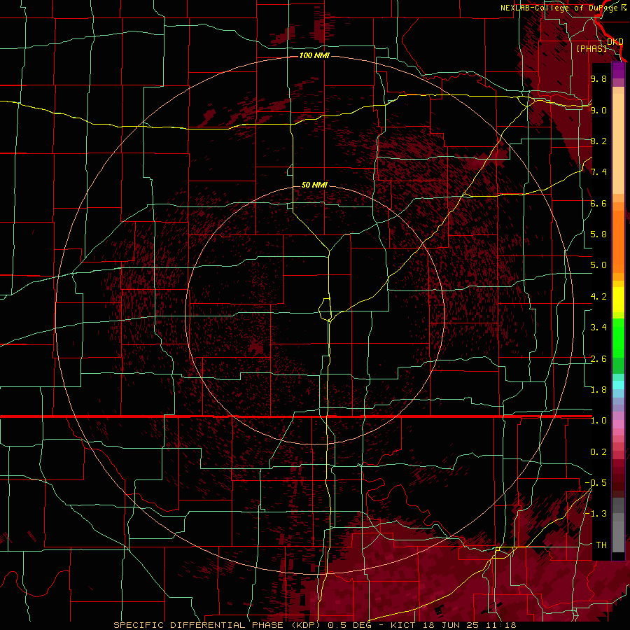Screen dimensions: 630x630
Task: Click the 9.0 legend value
Action: (598, 110)
